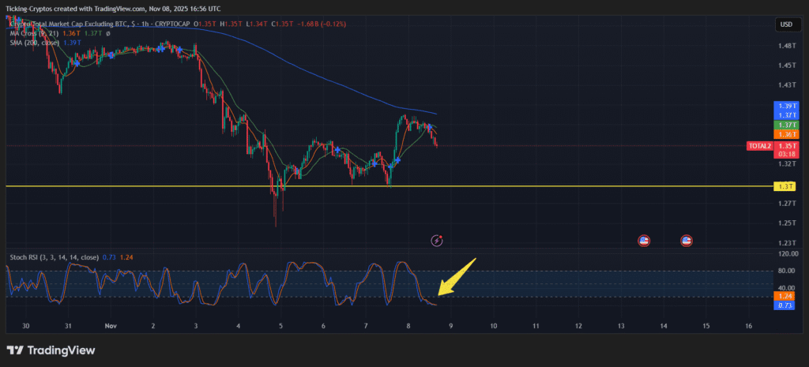Click the US flag event icon near 14
Screen dimensions: 809x367
[x=687, y=239]
